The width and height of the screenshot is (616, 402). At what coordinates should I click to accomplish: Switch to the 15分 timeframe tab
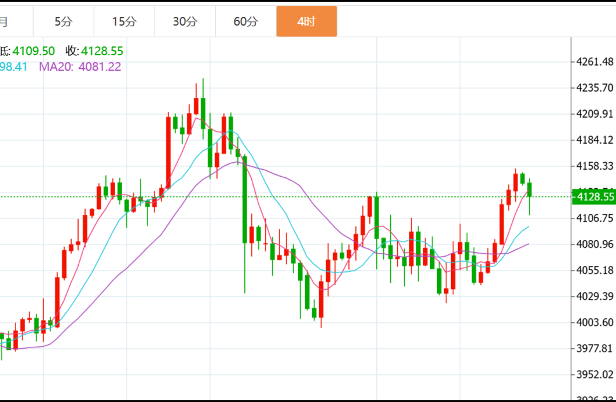(124, 21)
